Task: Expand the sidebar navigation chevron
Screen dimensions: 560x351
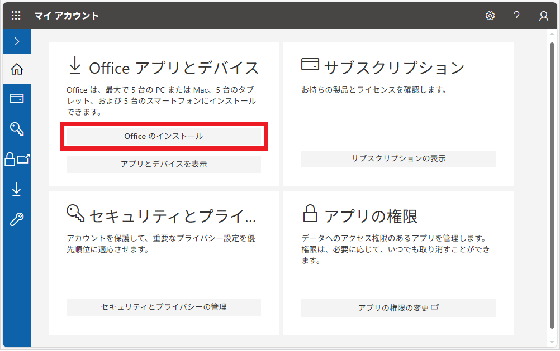Action: 17,41
